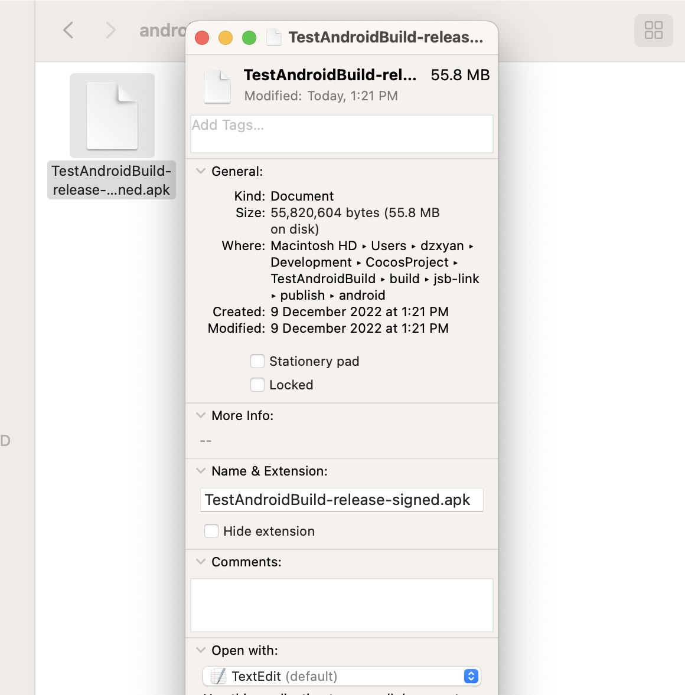Click the header text Modified: Today, 1:21 PM
Screen dimensions: 685x695
321,96
